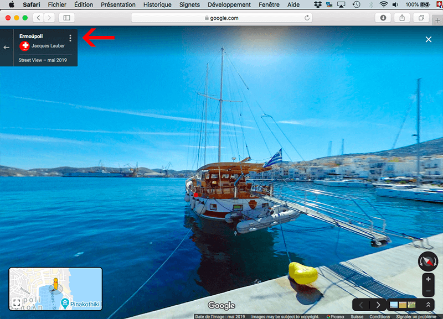Click the Suisse link in the footer
Screen dimensions: 443x319
[x=357, y=317]
